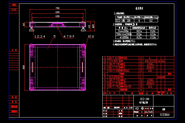Click the part callout number 5
Screen dimensions: 185x123
(55, 36)
